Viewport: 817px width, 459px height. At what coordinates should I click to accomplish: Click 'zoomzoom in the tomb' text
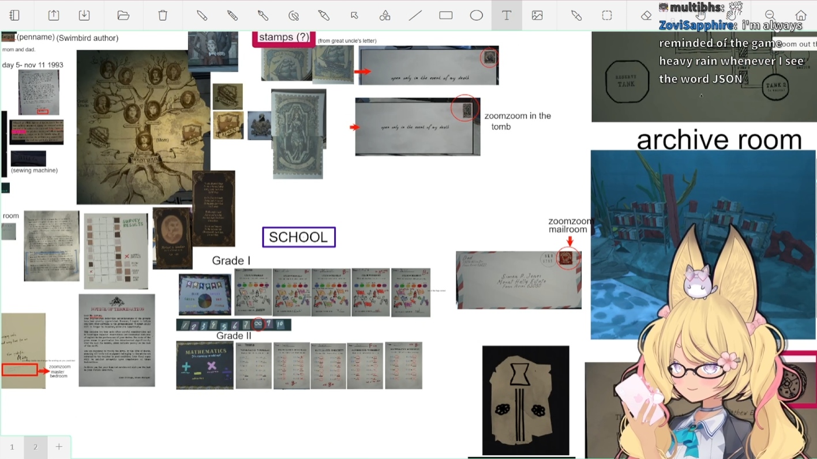(x=518, y=121)
